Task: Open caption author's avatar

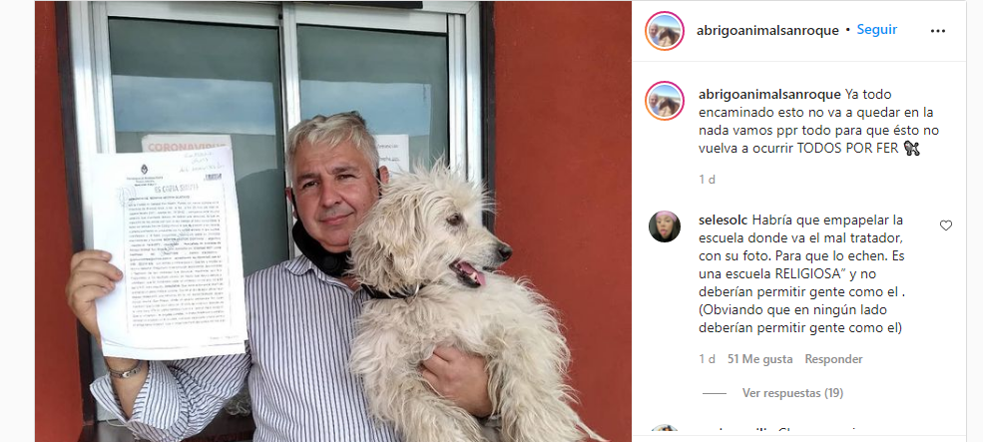Action: point(664,101)
